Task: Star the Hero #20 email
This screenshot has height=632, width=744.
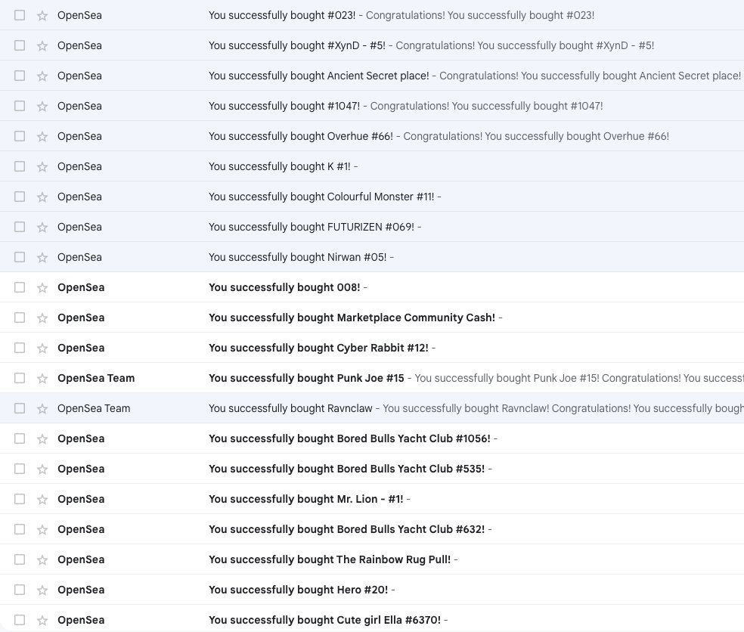Action: [42, 590]
